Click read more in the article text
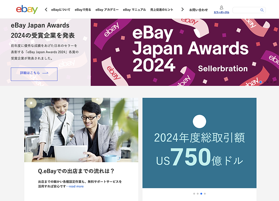279x201 pixels. pos(76,186)
